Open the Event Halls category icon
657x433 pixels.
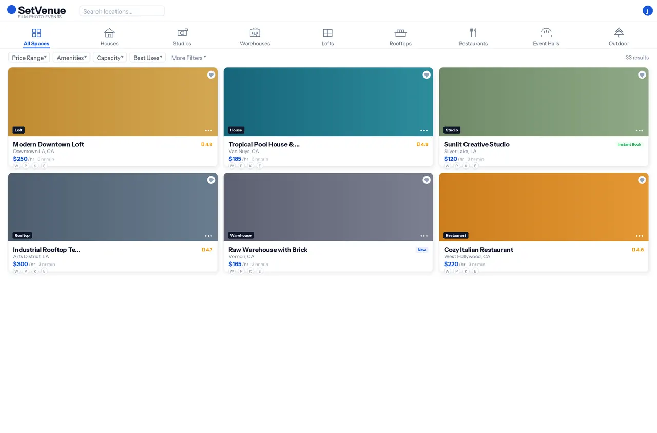click(546, 33)
